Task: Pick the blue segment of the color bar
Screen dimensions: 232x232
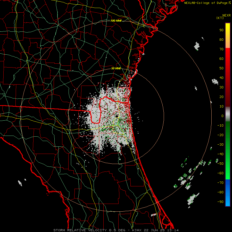Action: point(228,193)
